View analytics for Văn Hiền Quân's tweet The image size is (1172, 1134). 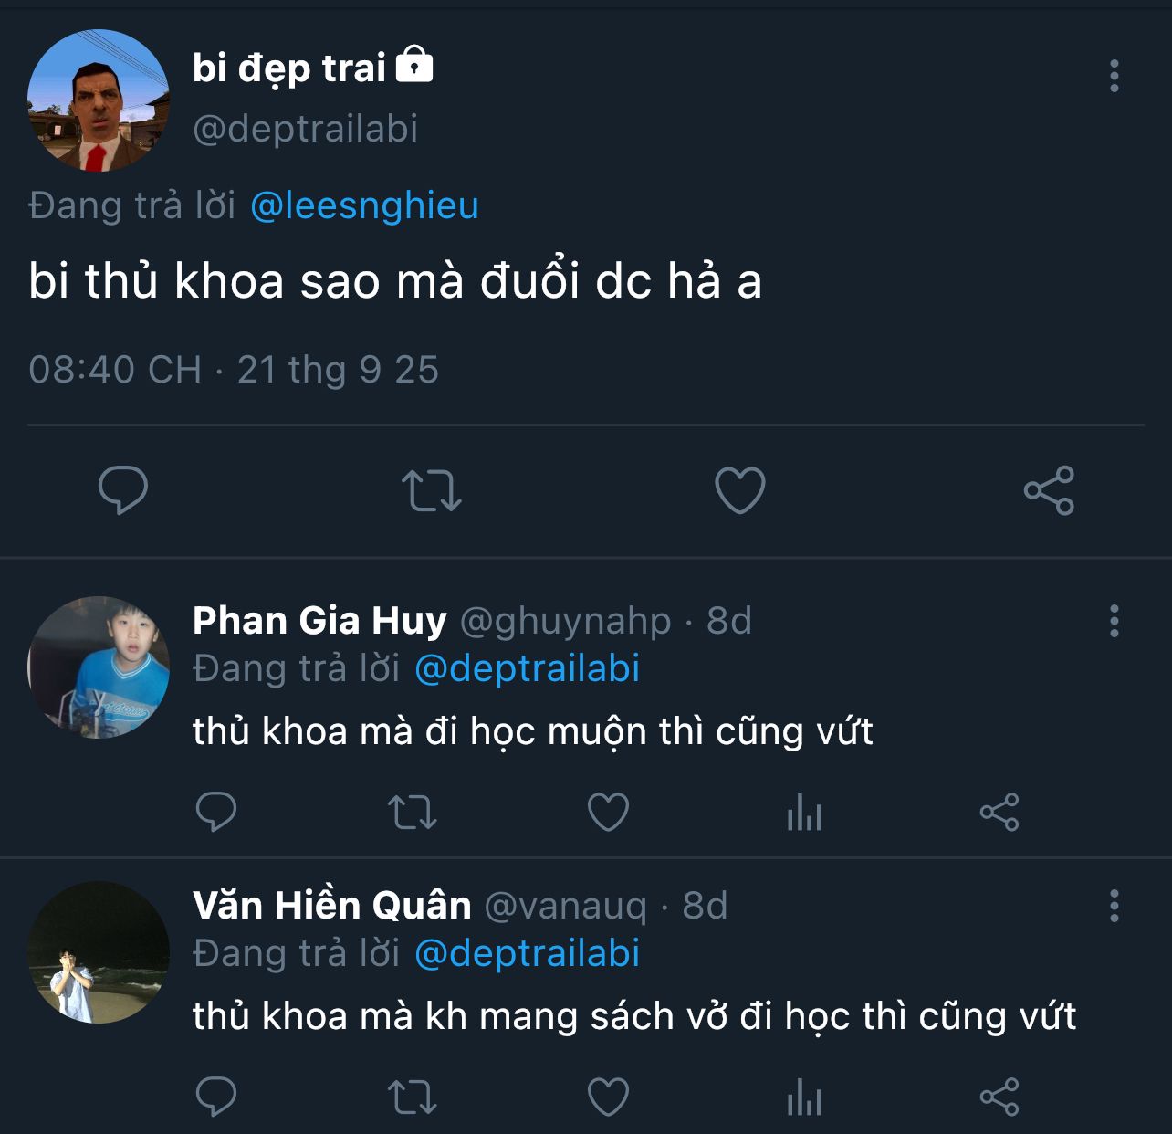pyautogui.click(x=804, y=1097)
